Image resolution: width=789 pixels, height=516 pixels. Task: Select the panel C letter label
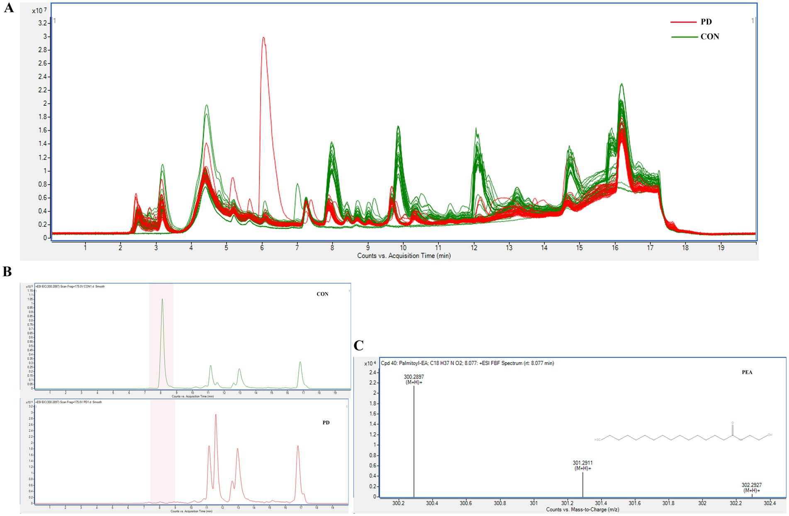pyautogui.click(x=358, y=346)
